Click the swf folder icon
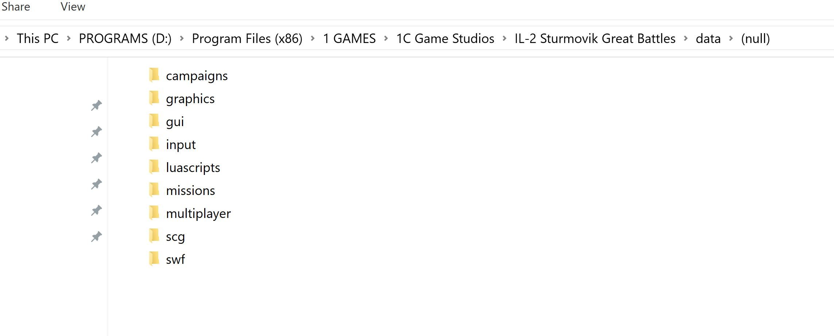This screenshot has height=336, width=834. [154, 259]
